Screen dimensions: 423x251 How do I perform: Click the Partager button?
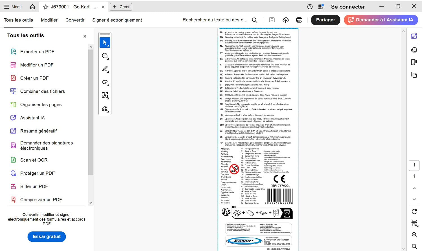click(x=325, y=20)
